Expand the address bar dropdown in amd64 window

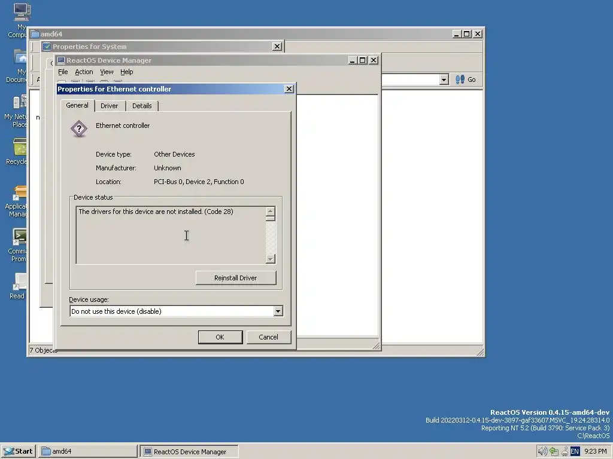444,79
